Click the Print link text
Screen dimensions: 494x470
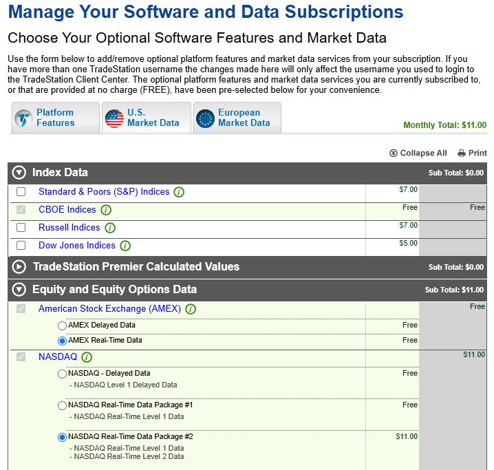click(477, 153)
